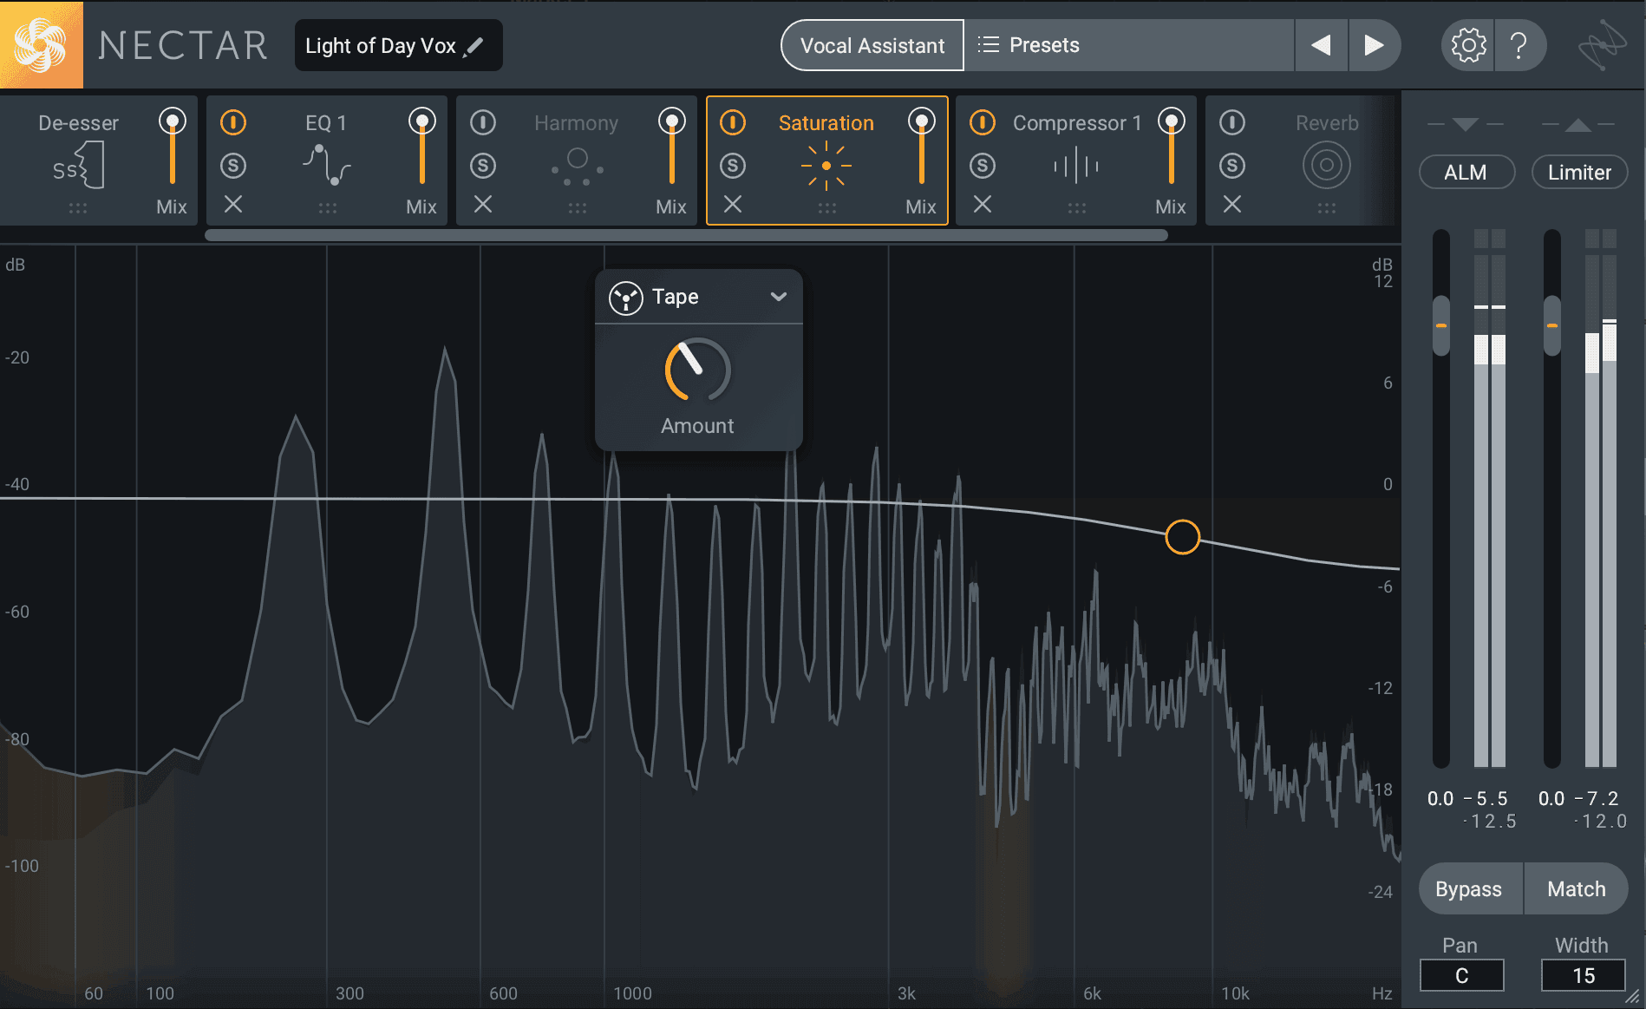Click the Pan value field

coord(1461,975)
